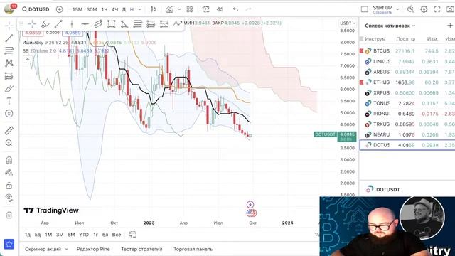
Task: Select the ETHUS watchlist row
Action: click(407, 82)
